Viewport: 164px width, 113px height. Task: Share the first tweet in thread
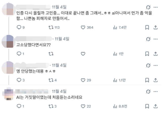156,27
